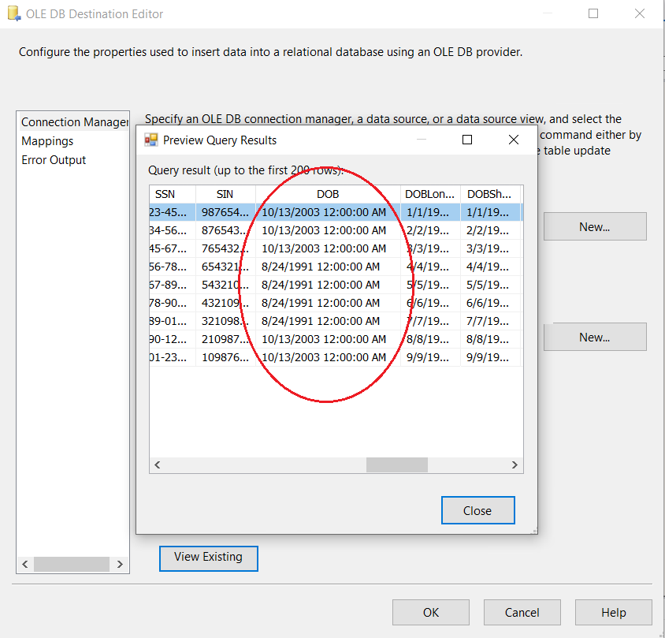665x638 pixels.
Task: Click the Preview Query Results dialog icon
Action: [151, 140]
